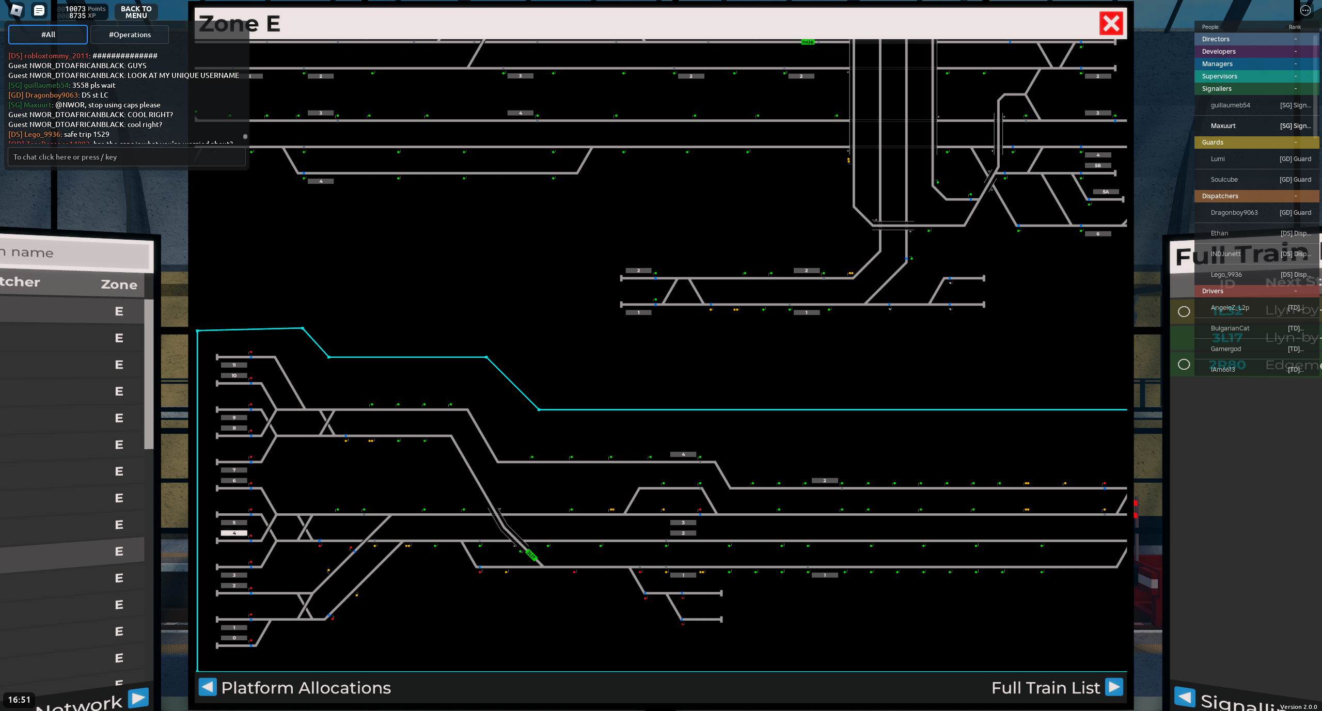Click the dispatcher zone list scrollbar
The height and width of the screenshot is (711, 1322).
[148, 374]
